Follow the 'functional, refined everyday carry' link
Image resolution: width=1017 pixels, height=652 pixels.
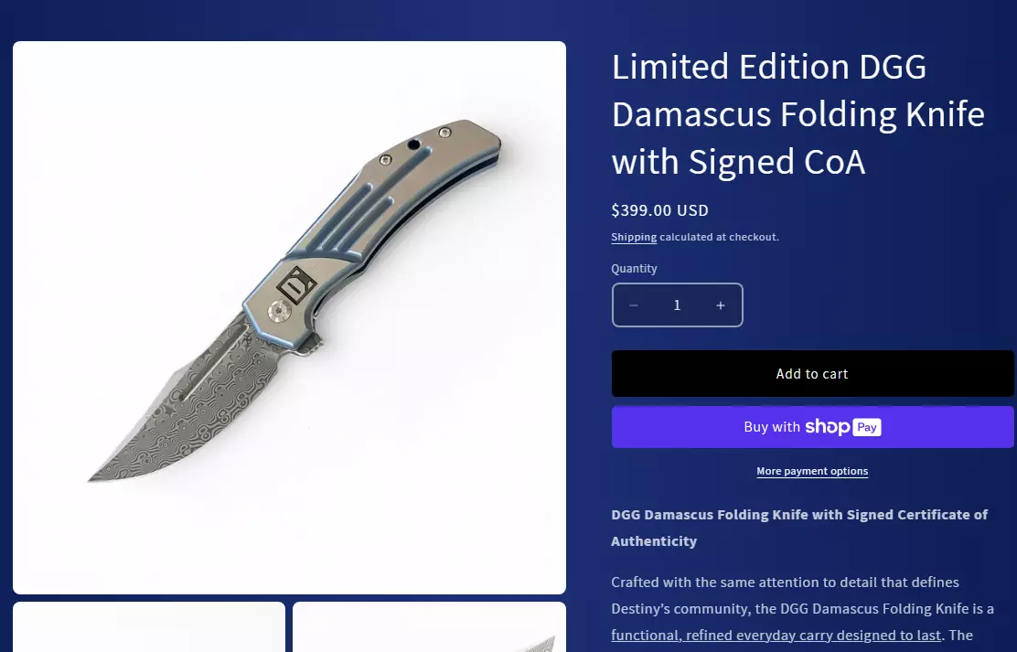(776, 636)
